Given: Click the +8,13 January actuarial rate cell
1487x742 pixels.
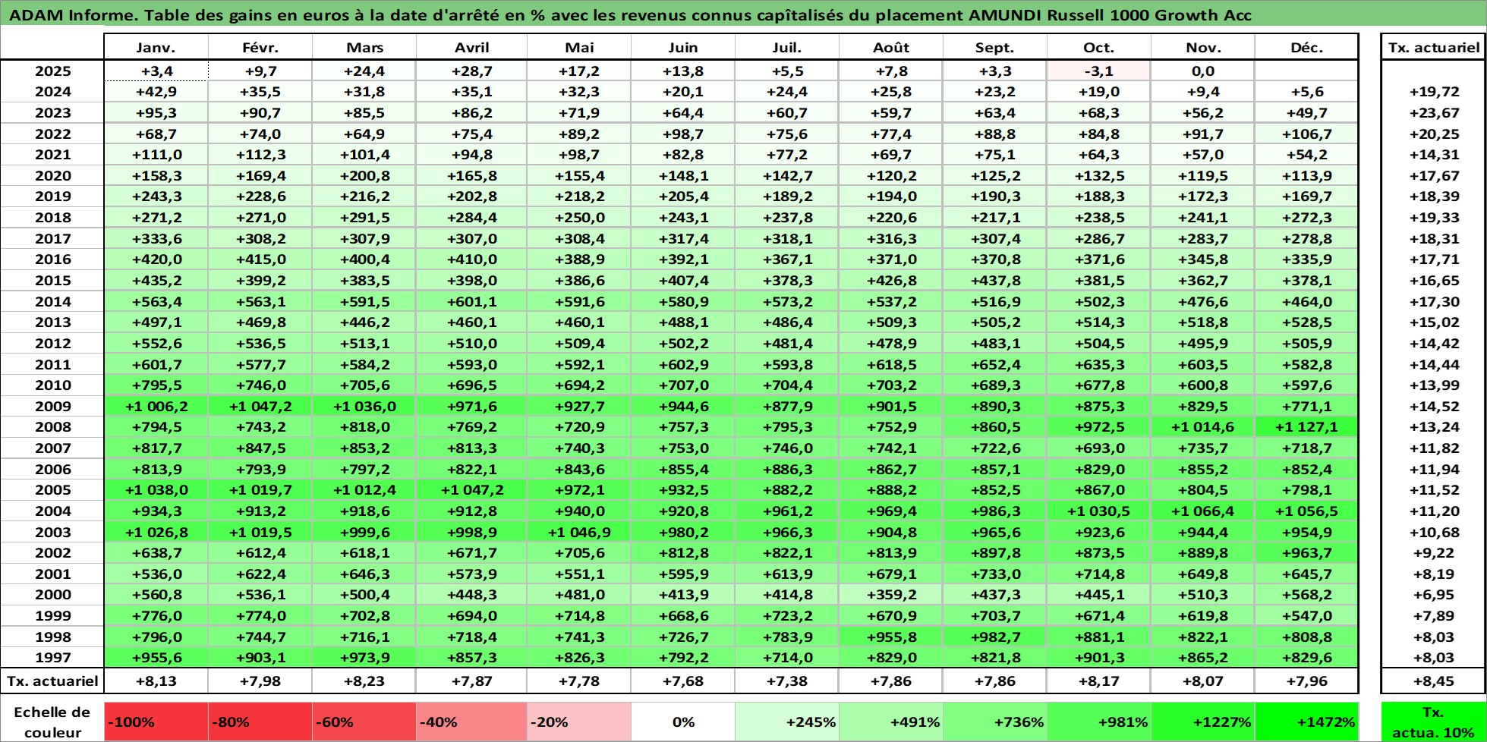Looking at the screenshot, I should 156,681.
